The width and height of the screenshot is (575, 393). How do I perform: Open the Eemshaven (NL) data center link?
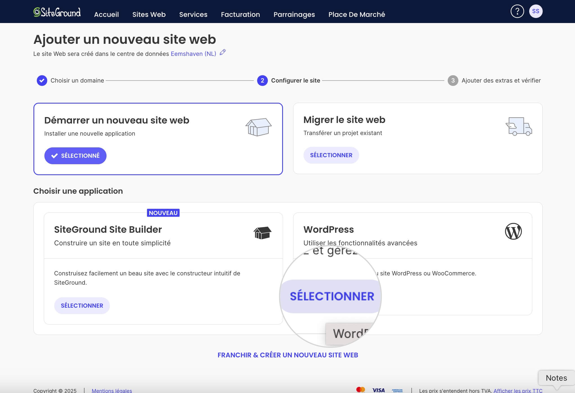pos(193,54)
